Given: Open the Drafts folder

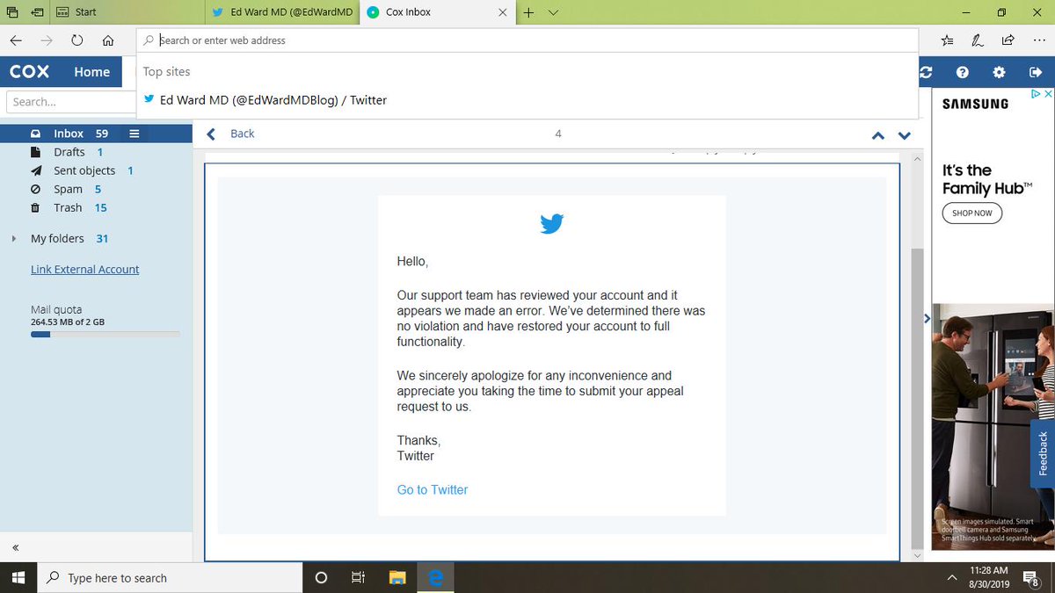Looking at the screenshot, I should (x=69, y=152).
